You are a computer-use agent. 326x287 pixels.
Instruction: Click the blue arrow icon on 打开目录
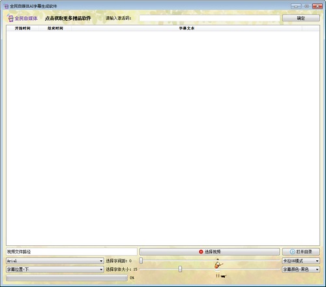coord(293,252)
